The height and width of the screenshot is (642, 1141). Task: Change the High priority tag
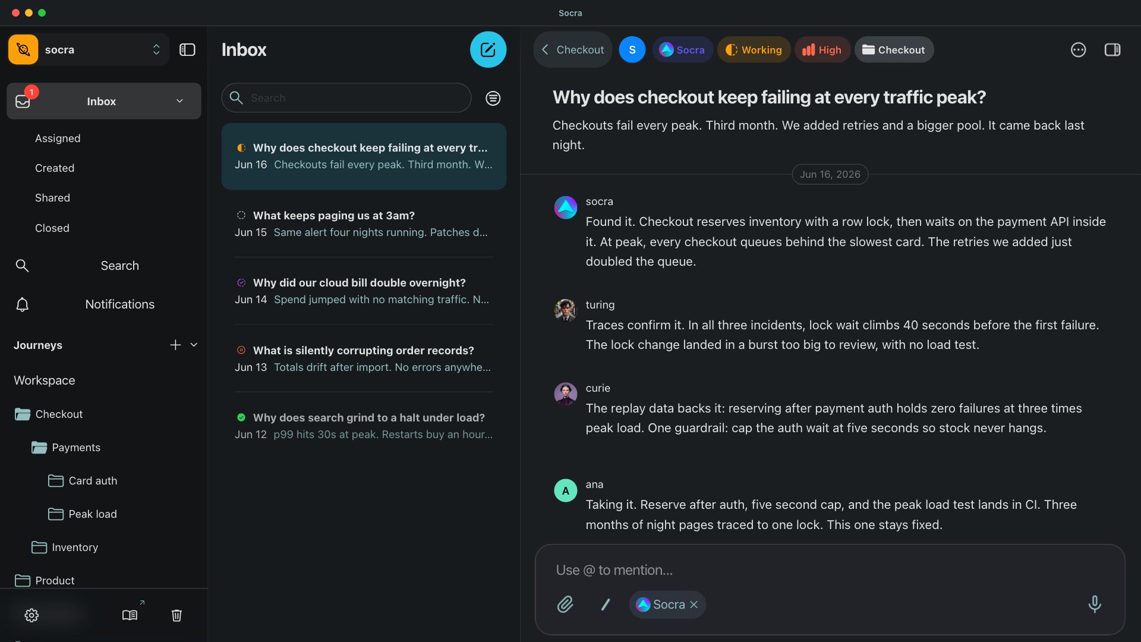coord(822,50)
